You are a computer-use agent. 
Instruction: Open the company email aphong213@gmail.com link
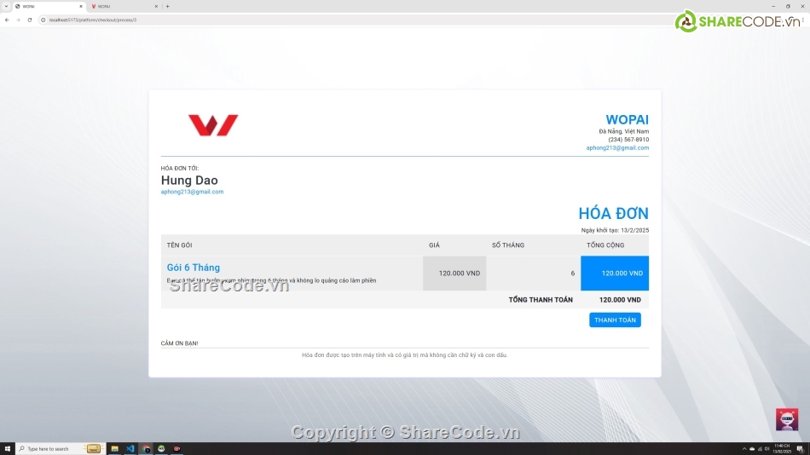pos(617,147)
